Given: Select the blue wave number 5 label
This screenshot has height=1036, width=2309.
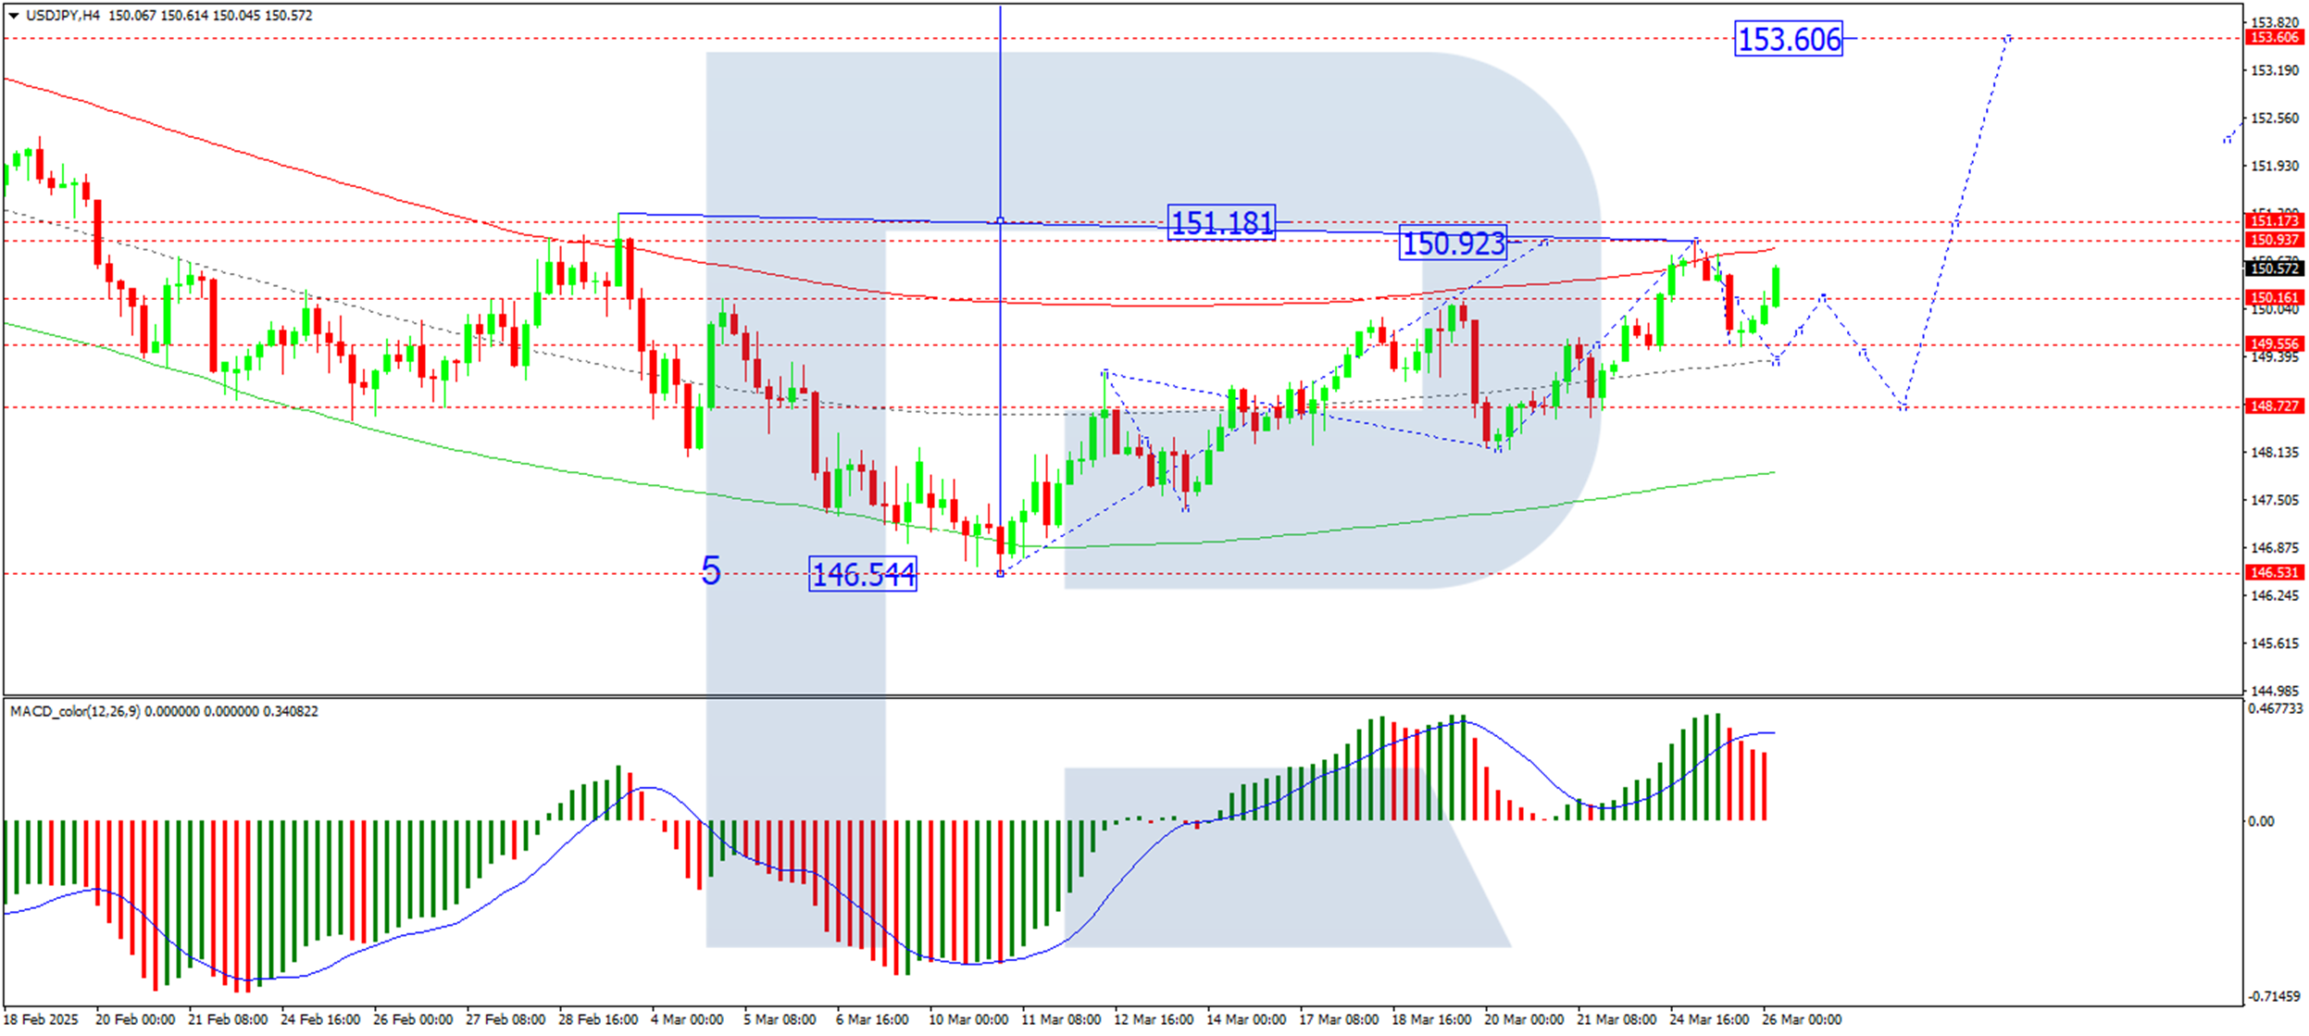Looking at the screenshot, I should pos(710,570).
